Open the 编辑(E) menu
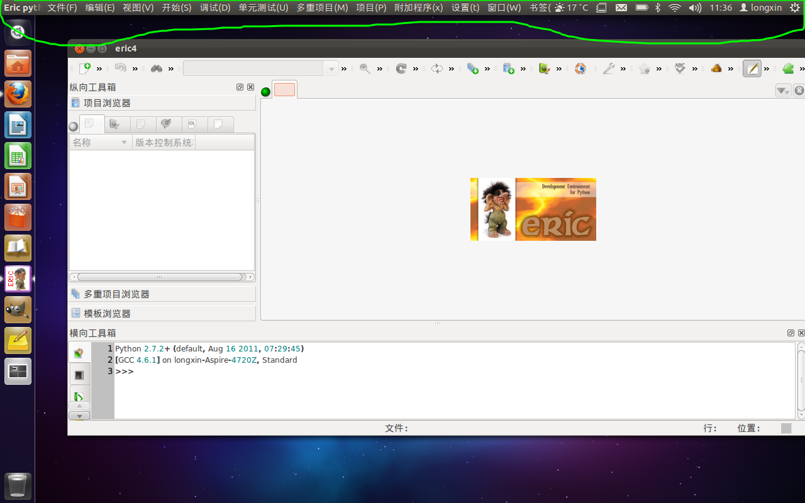805x503 pixels. tap(100, 8)
